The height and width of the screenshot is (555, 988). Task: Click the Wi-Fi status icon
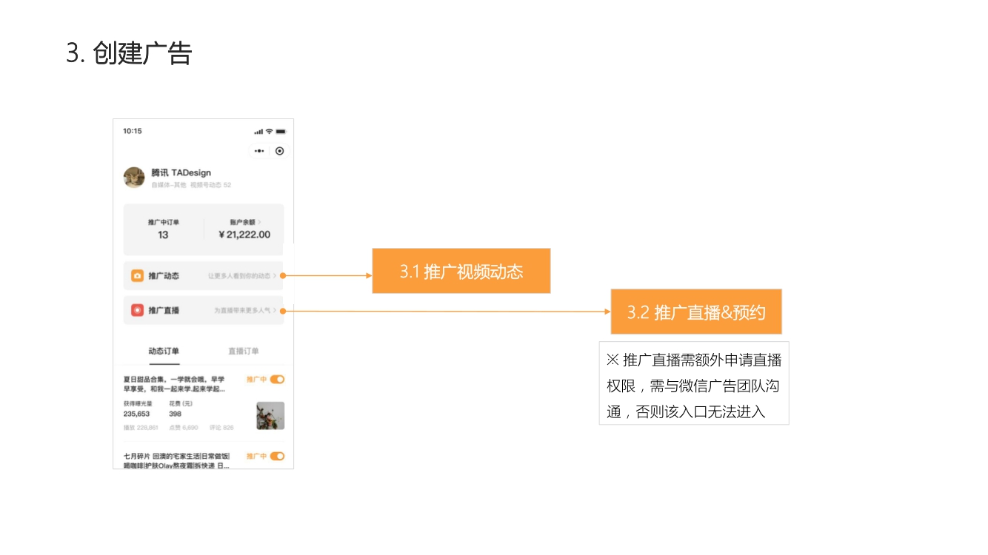(x=270, y=131)
